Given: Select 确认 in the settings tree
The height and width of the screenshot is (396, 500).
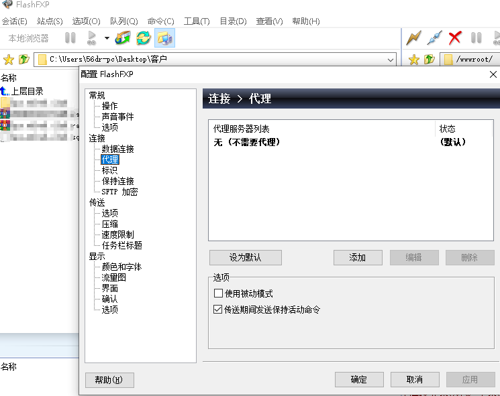Looking at the screenshot, I should tap(109, 299).
